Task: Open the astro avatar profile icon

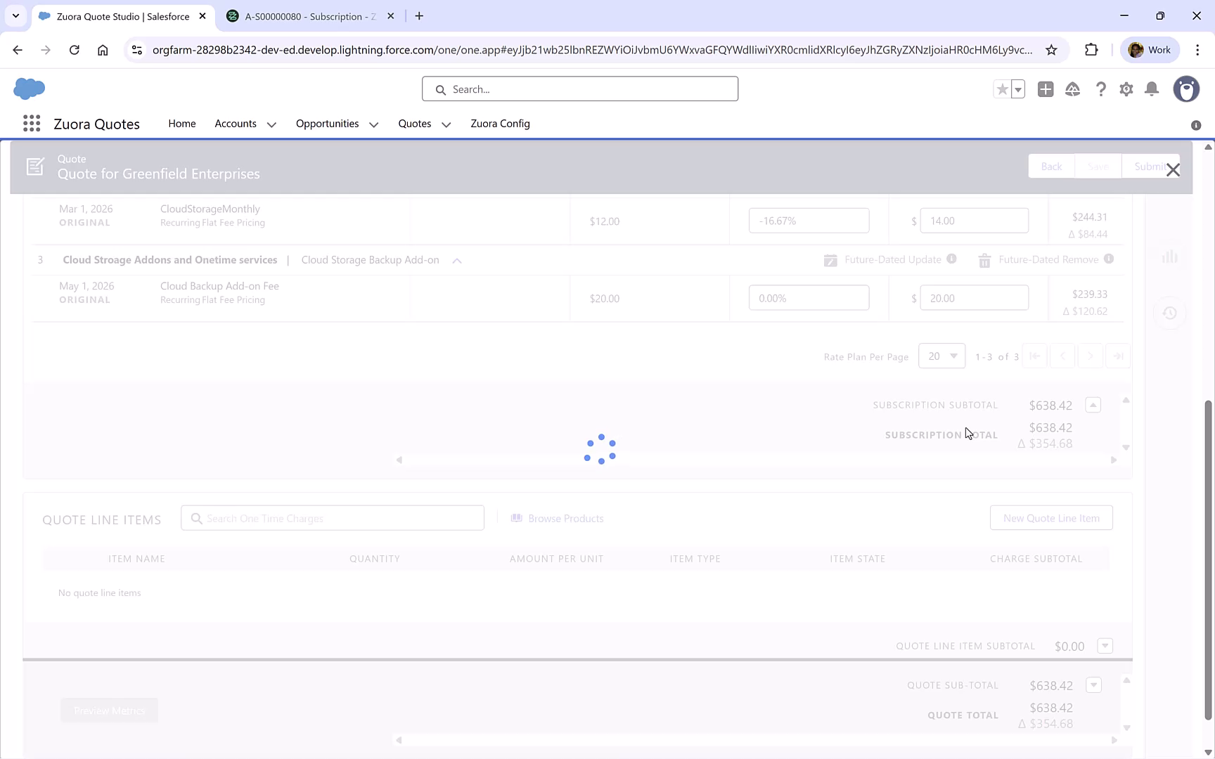Action: click(1186, 89)
